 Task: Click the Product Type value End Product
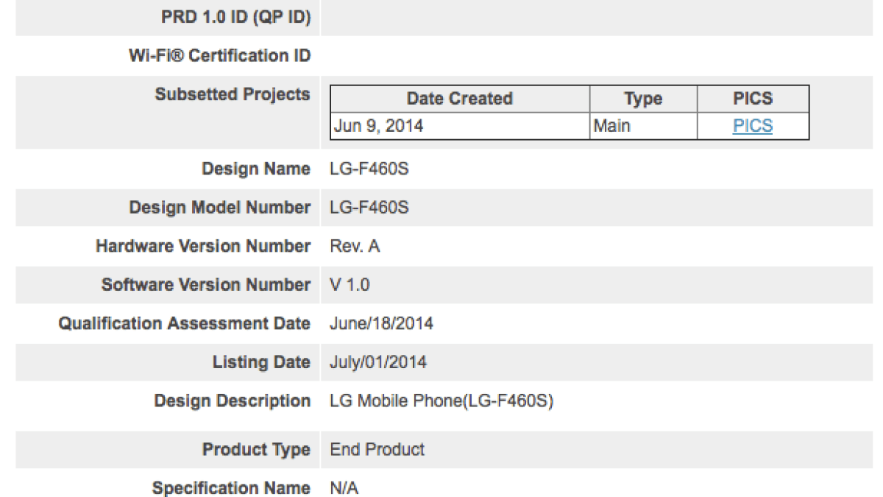[377, 449]
